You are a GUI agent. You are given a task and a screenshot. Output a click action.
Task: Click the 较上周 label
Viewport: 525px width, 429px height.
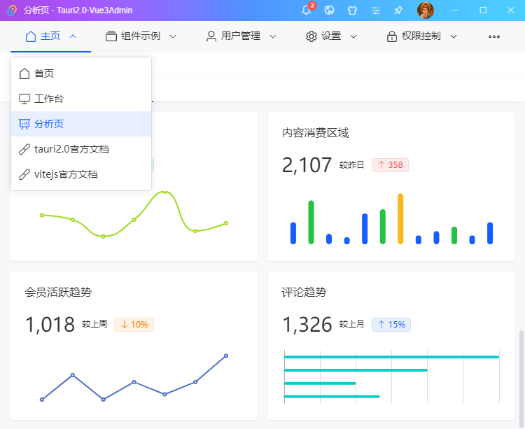coord(94,324)
